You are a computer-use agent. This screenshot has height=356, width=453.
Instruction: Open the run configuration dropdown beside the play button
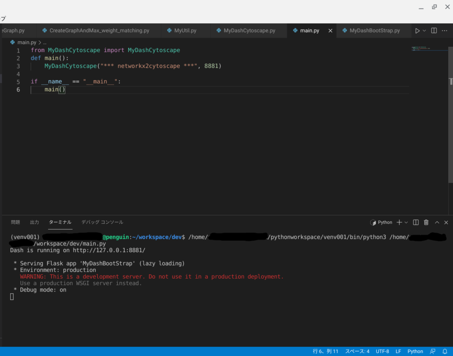(x=423, y=31)
